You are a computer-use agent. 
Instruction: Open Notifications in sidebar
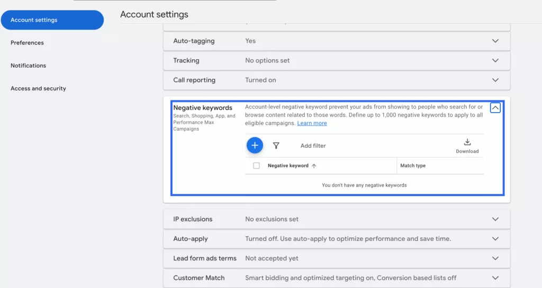[x=28, y=66]
